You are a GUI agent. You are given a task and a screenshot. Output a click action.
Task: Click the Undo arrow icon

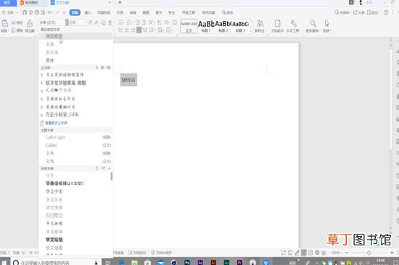49,12
